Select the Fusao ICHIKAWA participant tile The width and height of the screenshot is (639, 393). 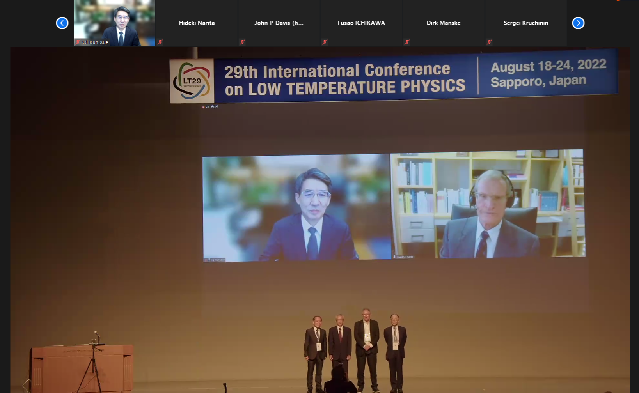tap(361, 23)
